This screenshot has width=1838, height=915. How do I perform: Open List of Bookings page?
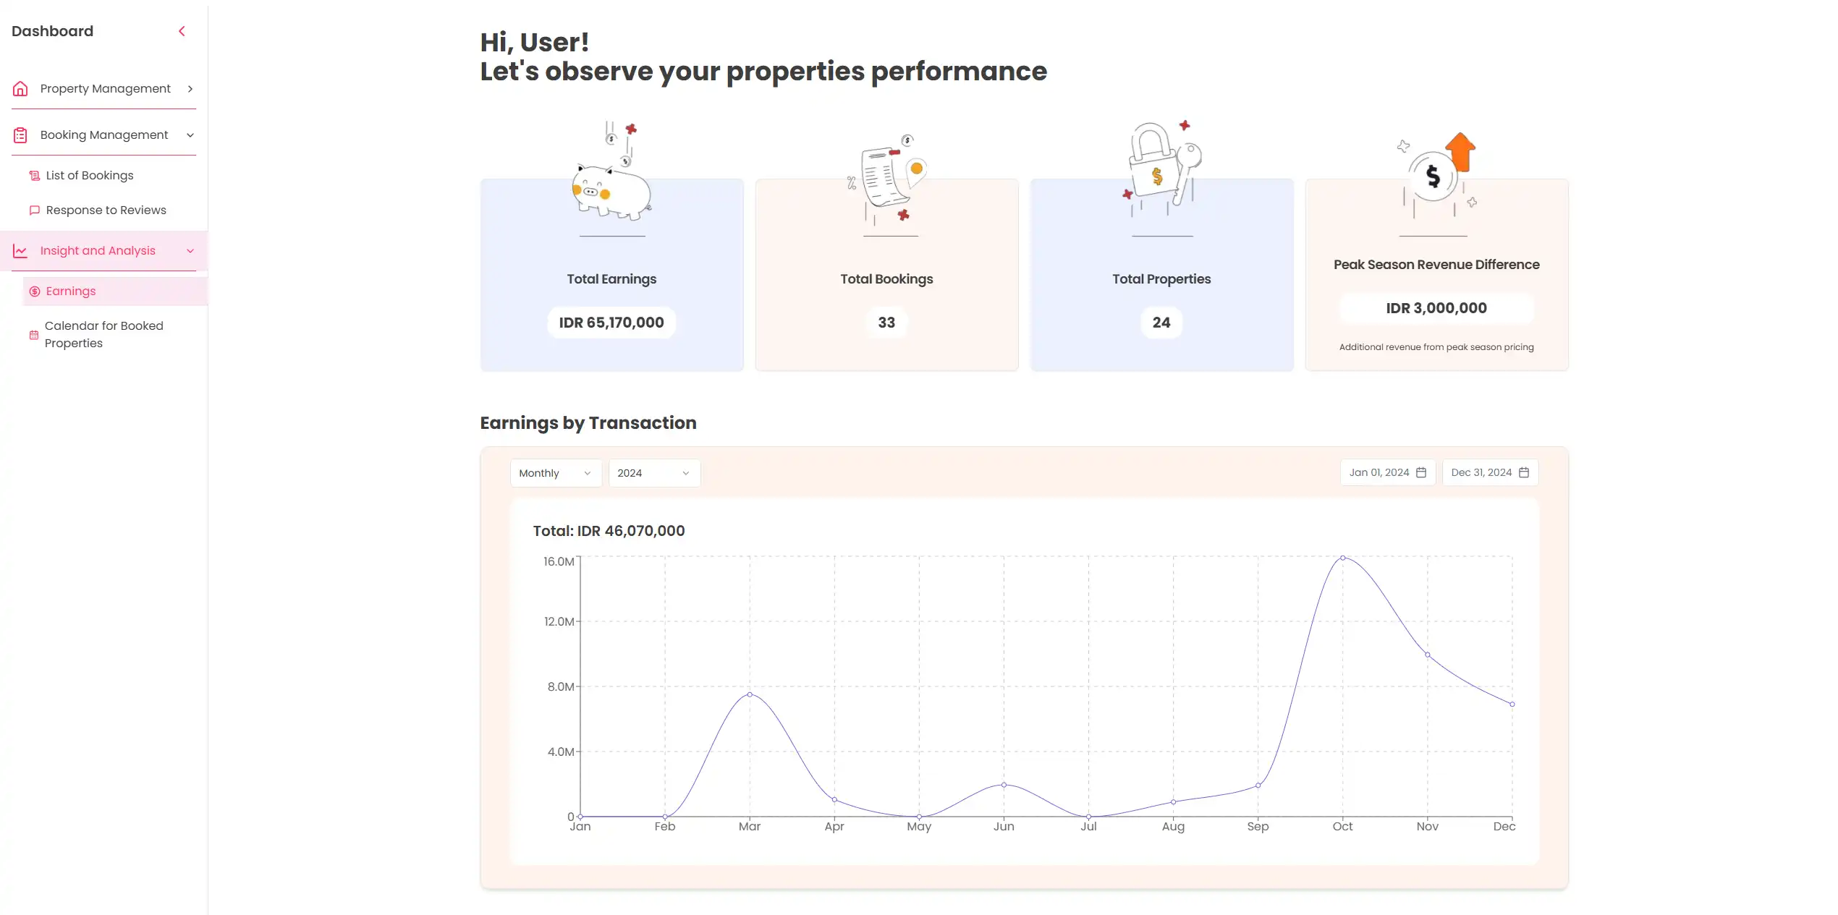point(90,176)
